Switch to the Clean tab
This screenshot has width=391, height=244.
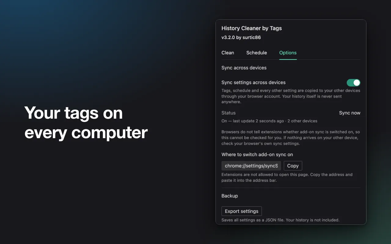228,53
